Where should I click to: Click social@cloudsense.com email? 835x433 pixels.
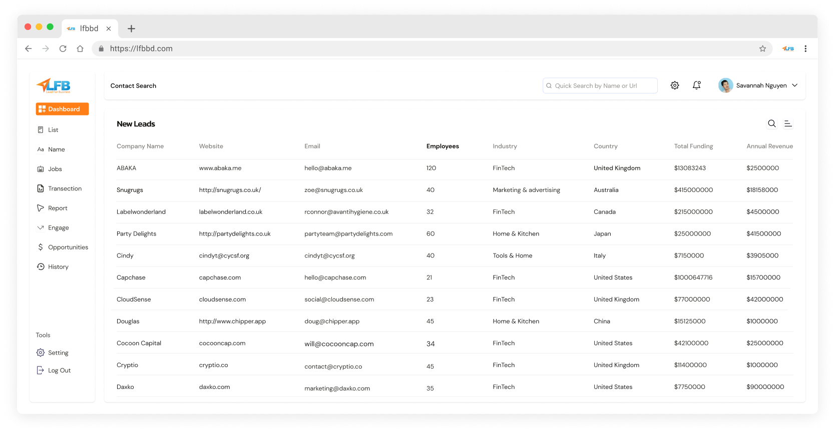point(339,299)
